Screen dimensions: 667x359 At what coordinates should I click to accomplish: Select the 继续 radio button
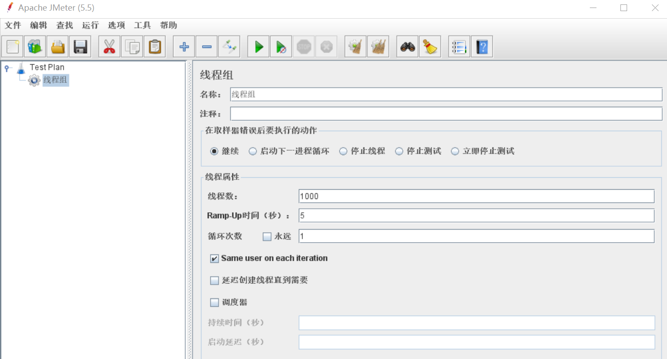click(x=214, y=151)
